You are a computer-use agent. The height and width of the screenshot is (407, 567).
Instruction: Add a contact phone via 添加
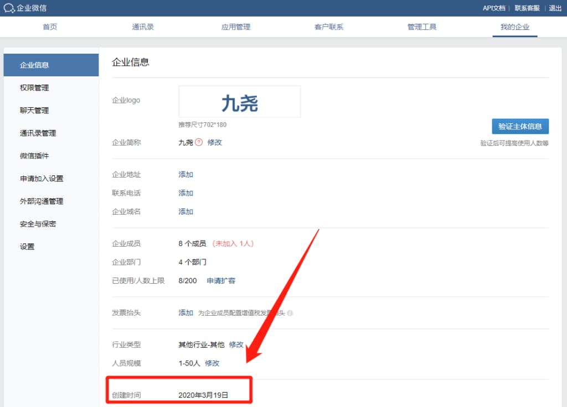pos(185,193)
